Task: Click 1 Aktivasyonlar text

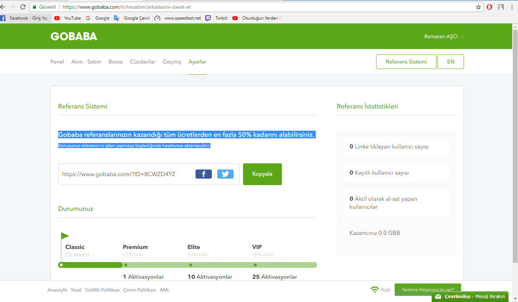Action: [x=143, y=277]
